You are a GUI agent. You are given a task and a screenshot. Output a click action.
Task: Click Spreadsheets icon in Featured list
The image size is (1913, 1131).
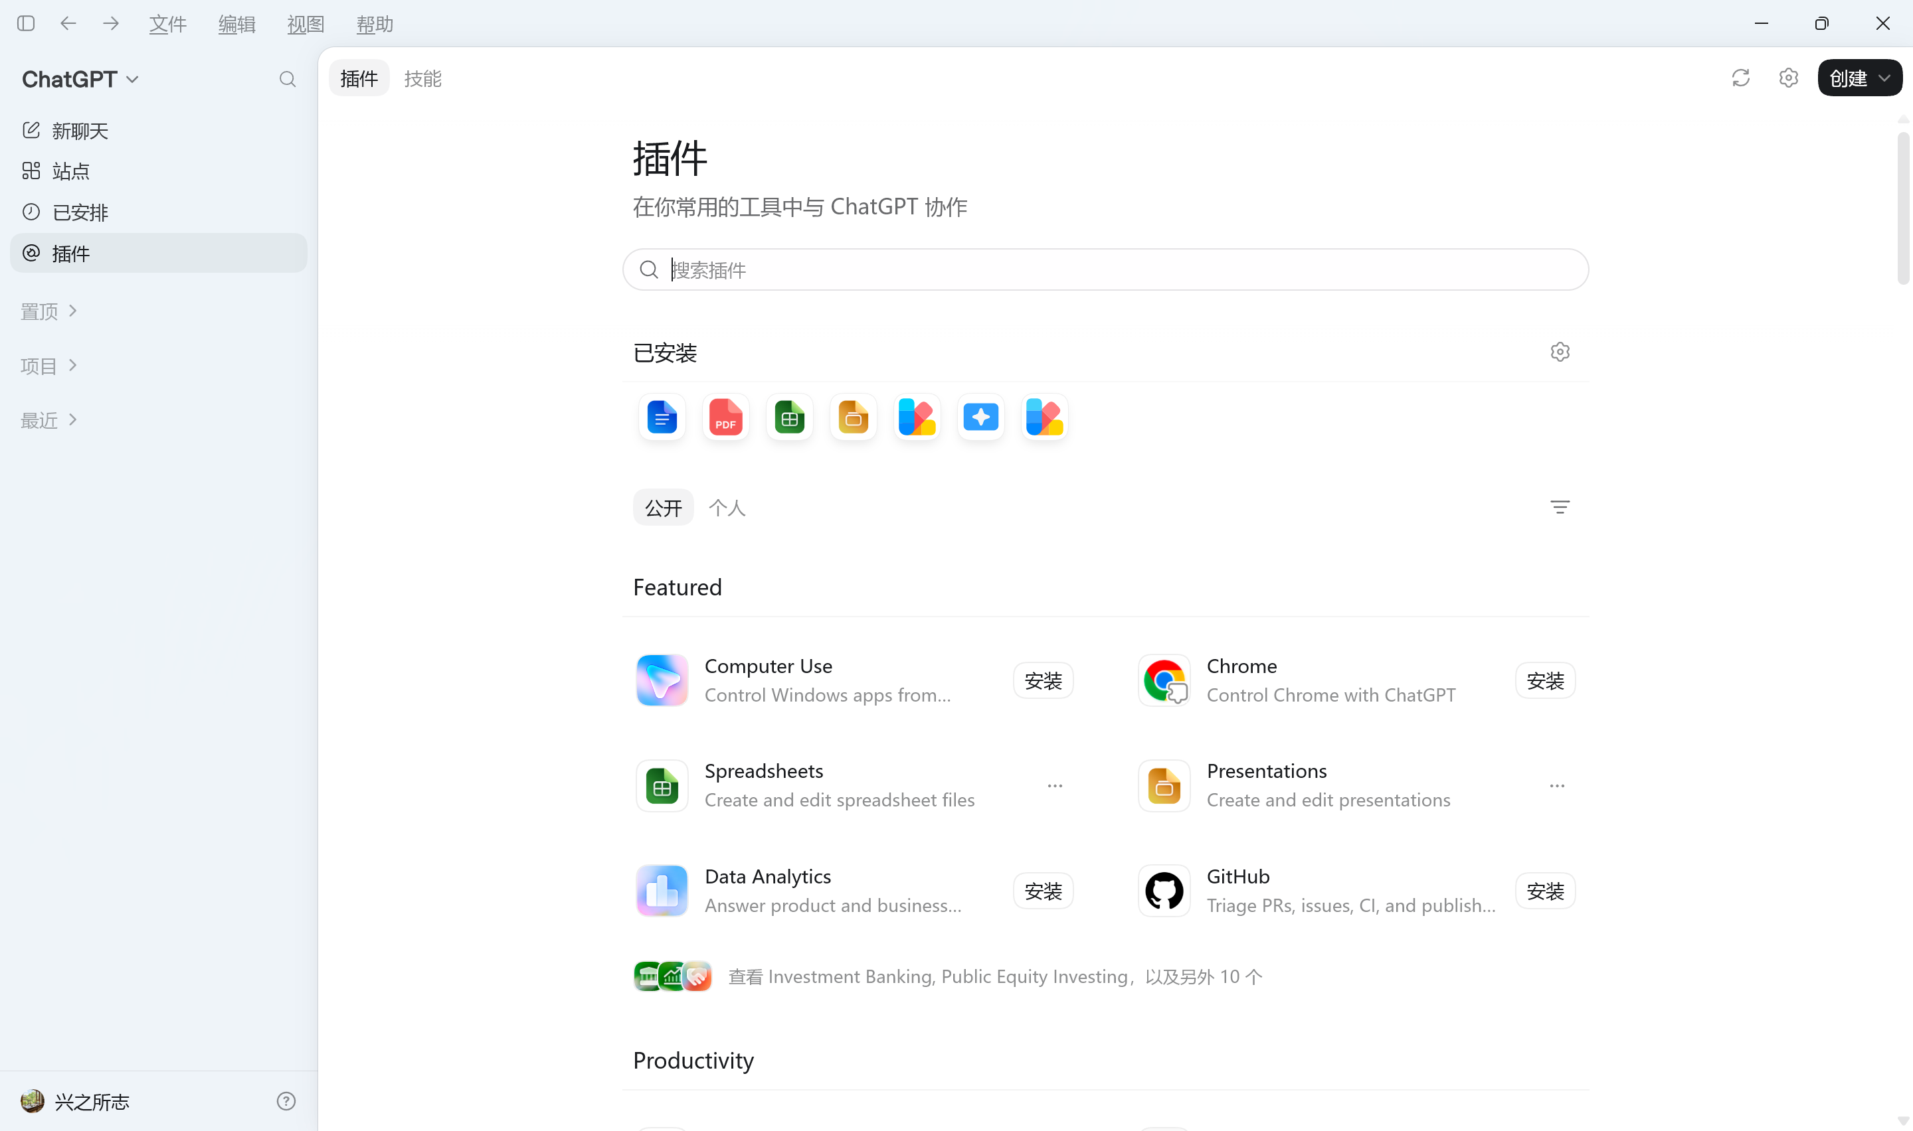(x=662, y=786)
